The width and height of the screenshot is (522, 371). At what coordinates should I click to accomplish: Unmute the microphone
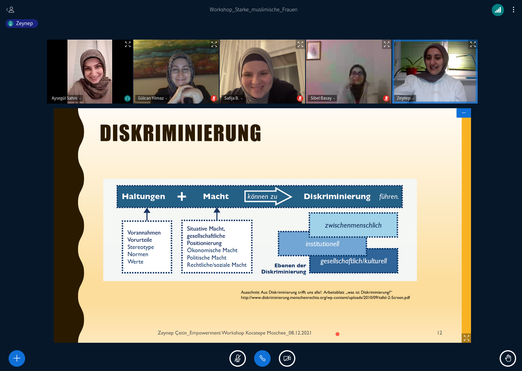(238, 358)
